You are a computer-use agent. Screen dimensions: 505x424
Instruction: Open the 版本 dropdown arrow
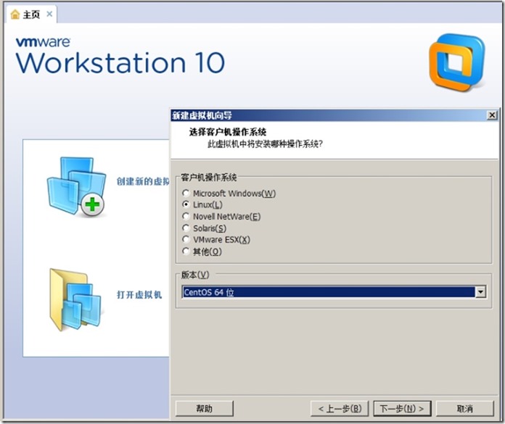[480, 292]
